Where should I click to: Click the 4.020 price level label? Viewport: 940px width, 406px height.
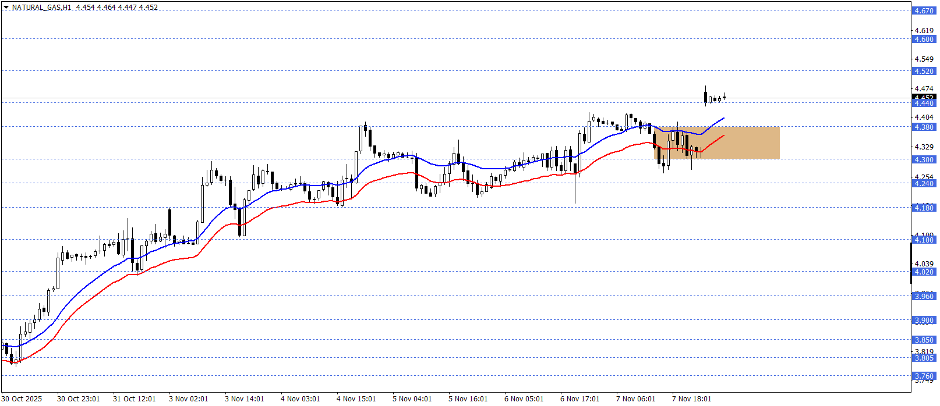click(924, 272)
